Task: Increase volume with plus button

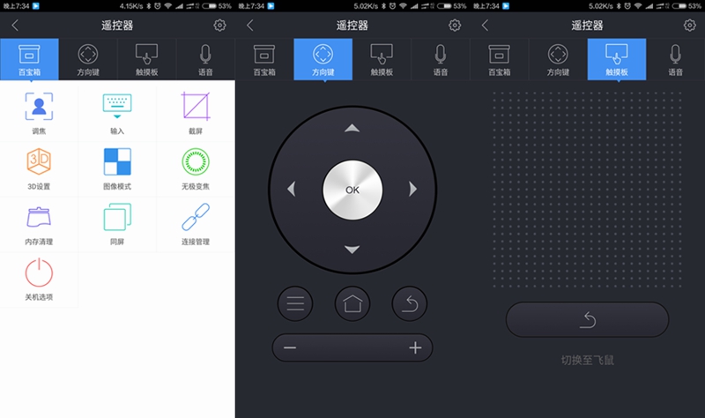Action: tap(415, 347)
